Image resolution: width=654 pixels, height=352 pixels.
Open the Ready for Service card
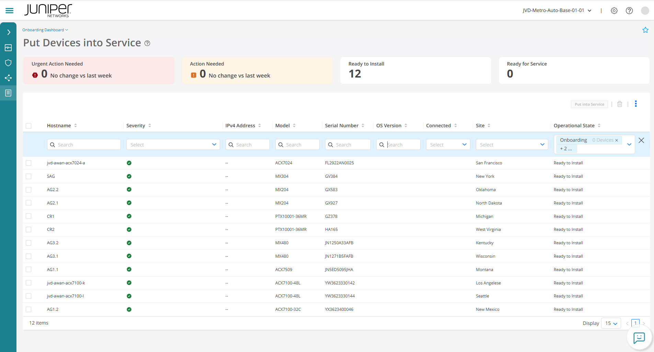point(574,70)
